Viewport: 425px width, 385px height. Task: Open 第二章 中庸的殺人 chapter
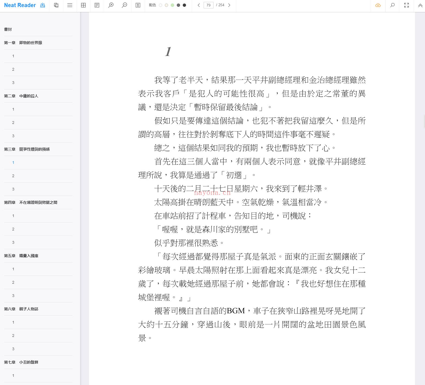[38, 96]
